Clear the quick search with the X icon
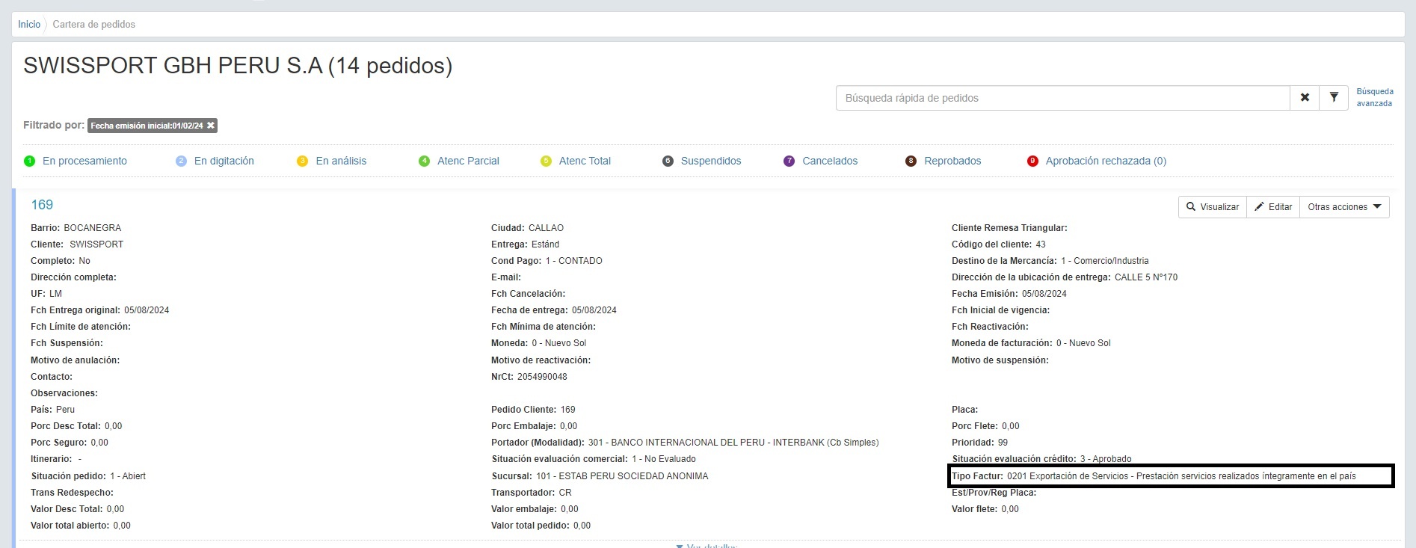 [x=1305, y=98]
